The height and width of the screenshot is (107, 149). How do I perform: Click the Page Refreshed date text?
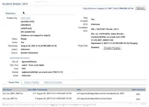click(x=115, y=8)
